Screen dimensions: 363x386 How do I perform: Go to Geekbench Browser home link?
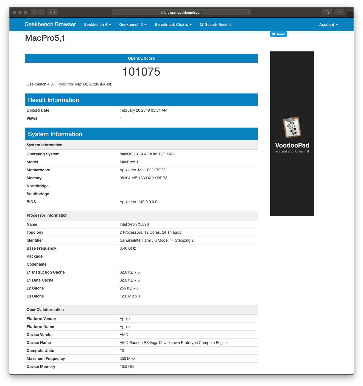point(50,24)
